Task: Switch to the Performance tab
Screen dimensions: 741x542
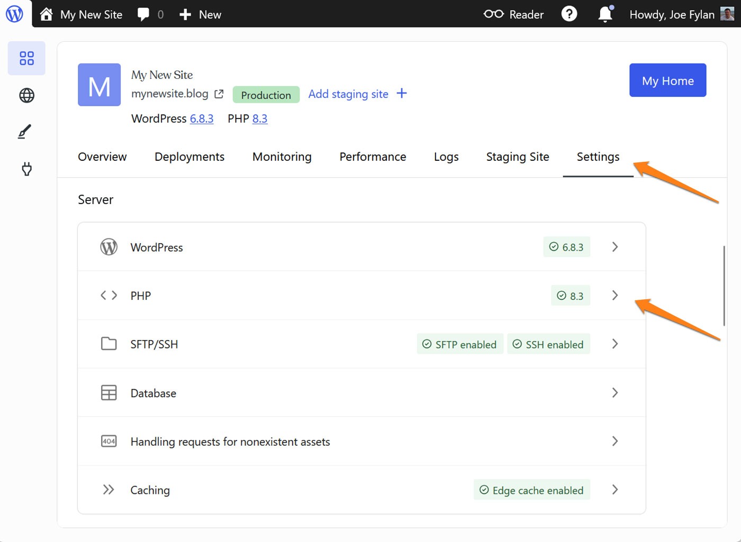Action: 373,157
